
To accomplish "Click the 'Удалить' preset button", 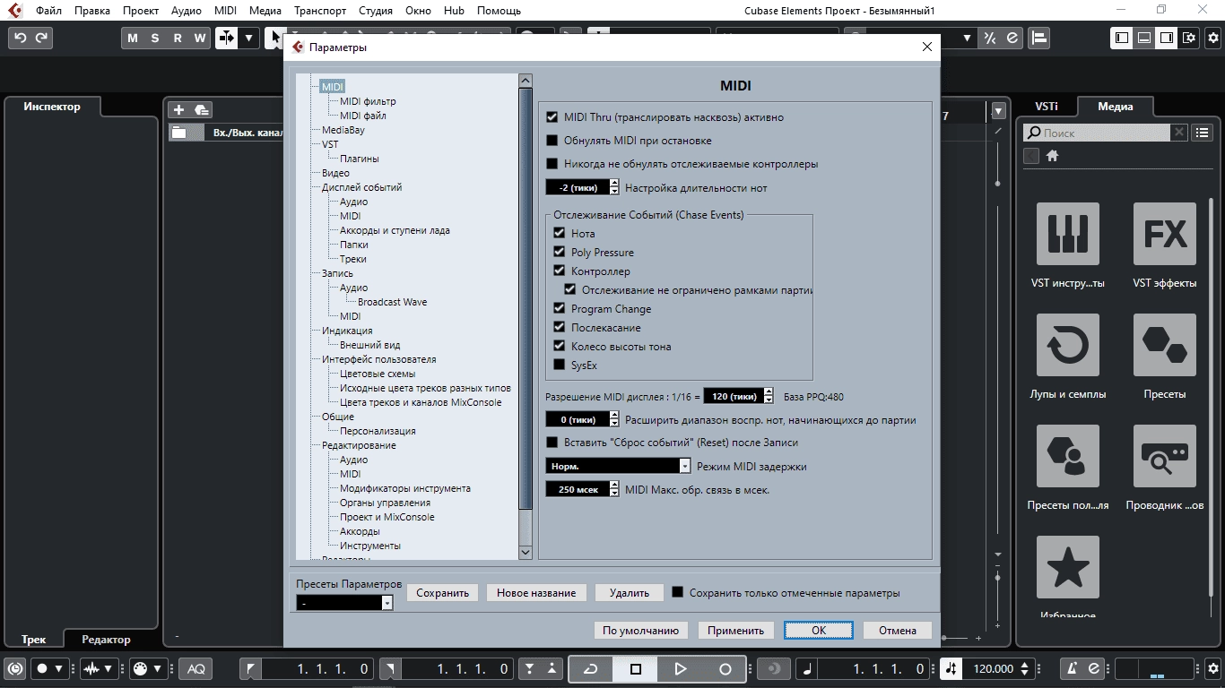I will click(630, 593).
